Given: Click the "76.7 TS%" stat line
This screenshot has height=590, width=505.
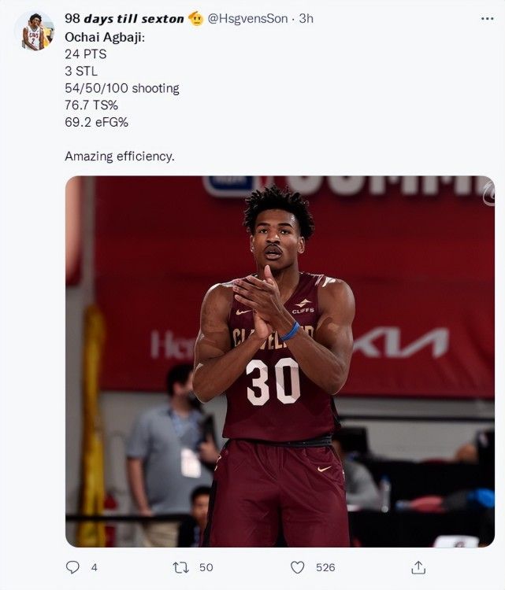Looking at the screenshot, I should [x=91, y=105].
